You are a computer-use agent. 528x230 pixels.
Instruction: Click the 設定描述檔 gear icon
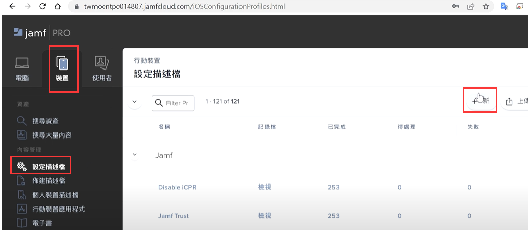coord(21,166)
